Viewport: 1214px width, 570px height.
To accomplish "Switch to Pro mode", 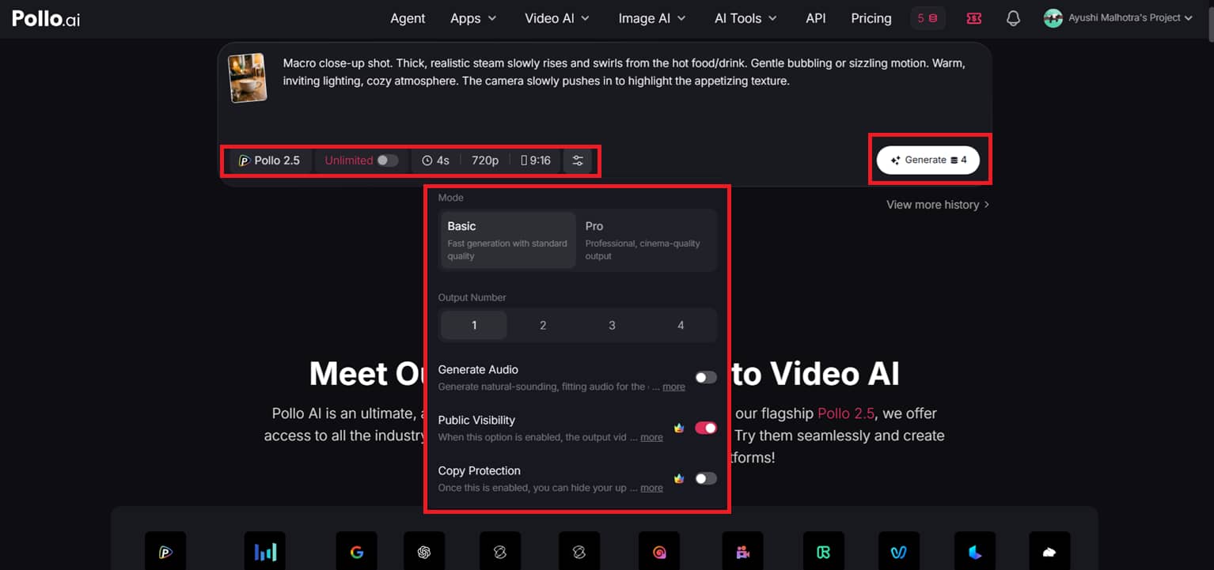I will click(647, 240).
